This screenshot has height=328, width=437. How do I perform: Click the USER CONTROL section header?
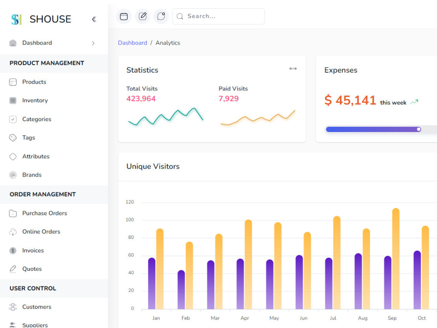(33, 288)
